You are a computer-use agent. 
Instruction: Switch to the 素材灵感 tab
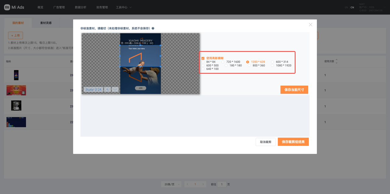[x=46, y=23]
